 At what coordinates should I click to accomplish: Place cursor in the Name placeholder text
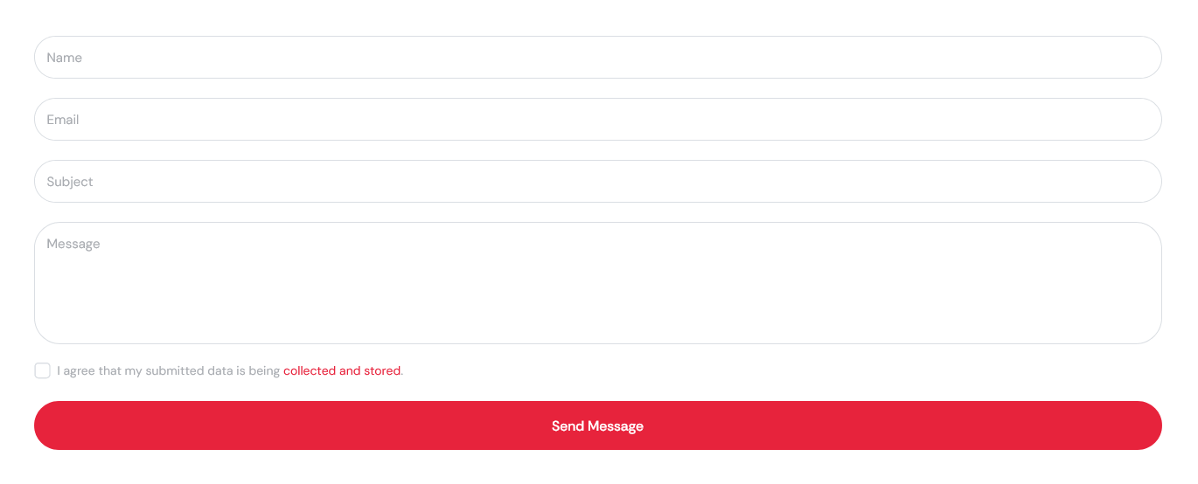pyautogui.click(x=65, y=58)
